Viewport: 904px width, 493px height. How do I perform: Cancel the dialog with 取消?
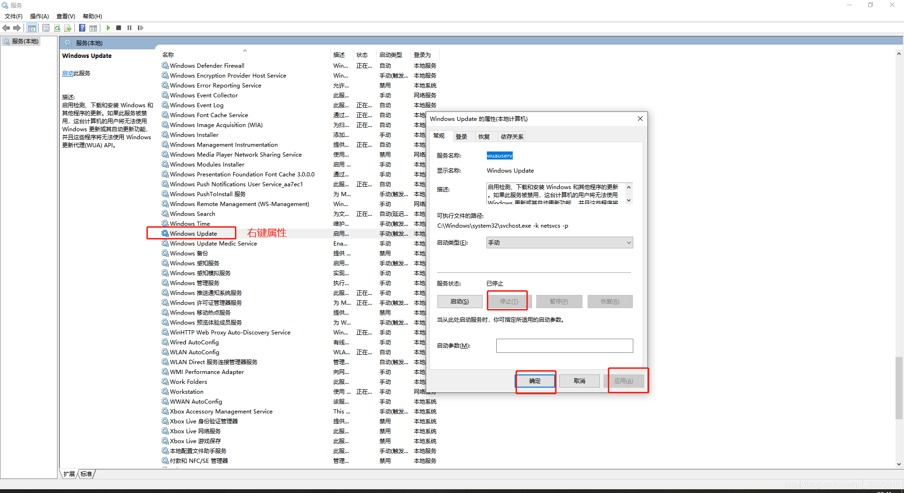pyautogui.click(x=580, y=381)
